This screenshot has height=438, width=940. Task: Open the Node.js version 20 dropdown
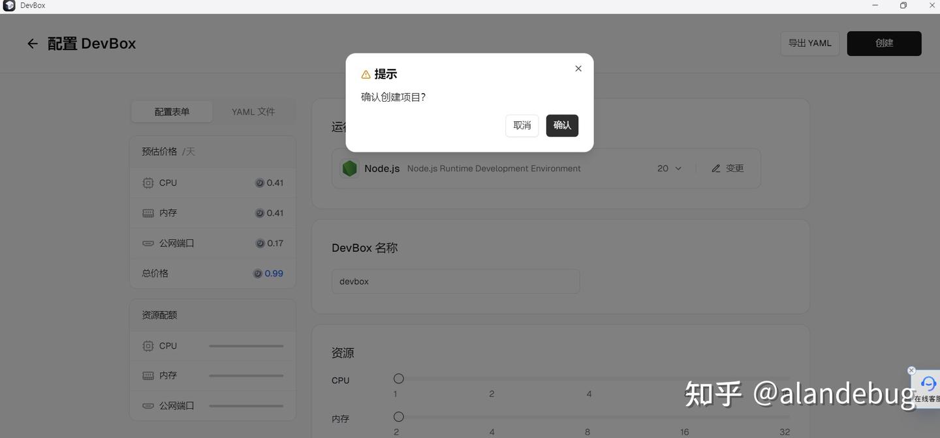(668, 168)
